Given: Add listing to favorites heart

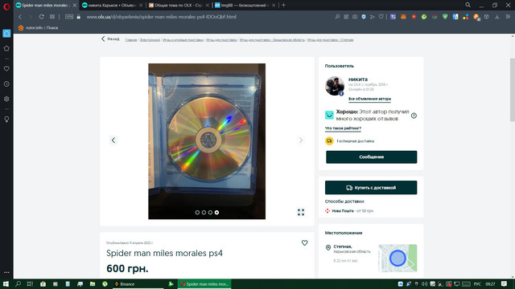Looking at the screenshot, I should [304, 242].
